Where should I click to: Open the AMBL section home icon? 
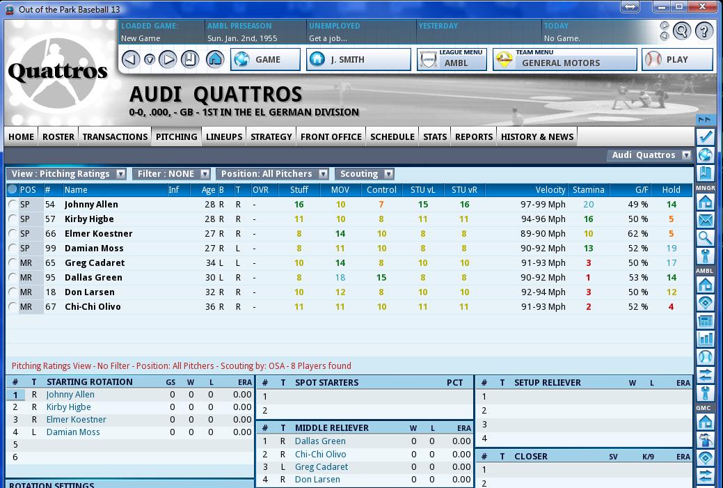point(705,285)
